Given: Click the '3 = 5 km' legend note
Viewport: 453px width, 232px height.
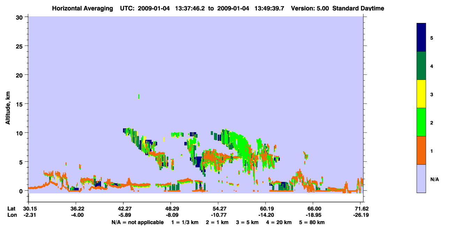Looking at the screenshot, I should pos(247,222).
